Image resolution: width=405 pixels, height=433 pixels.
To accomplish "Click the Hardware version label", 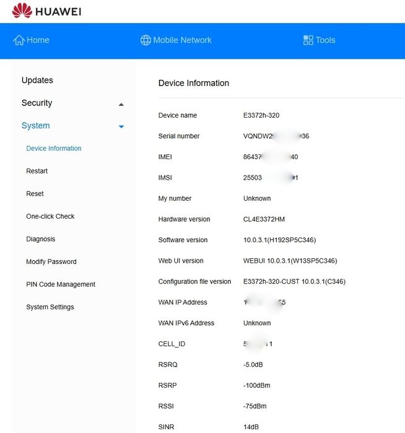I will click(184, 219).
